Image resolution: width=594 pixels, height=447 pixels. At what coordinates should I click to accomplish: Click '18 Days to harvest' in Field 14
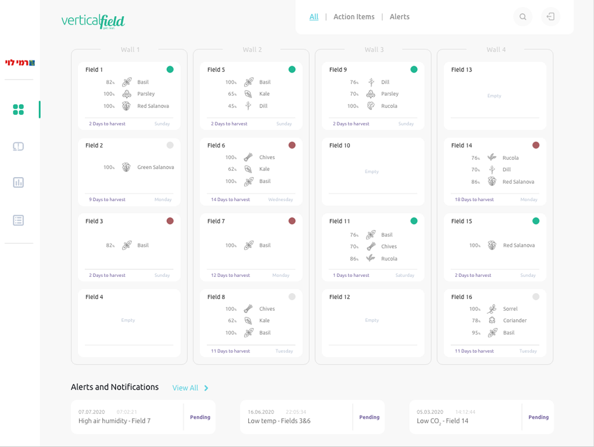click(x=474, y=200)
